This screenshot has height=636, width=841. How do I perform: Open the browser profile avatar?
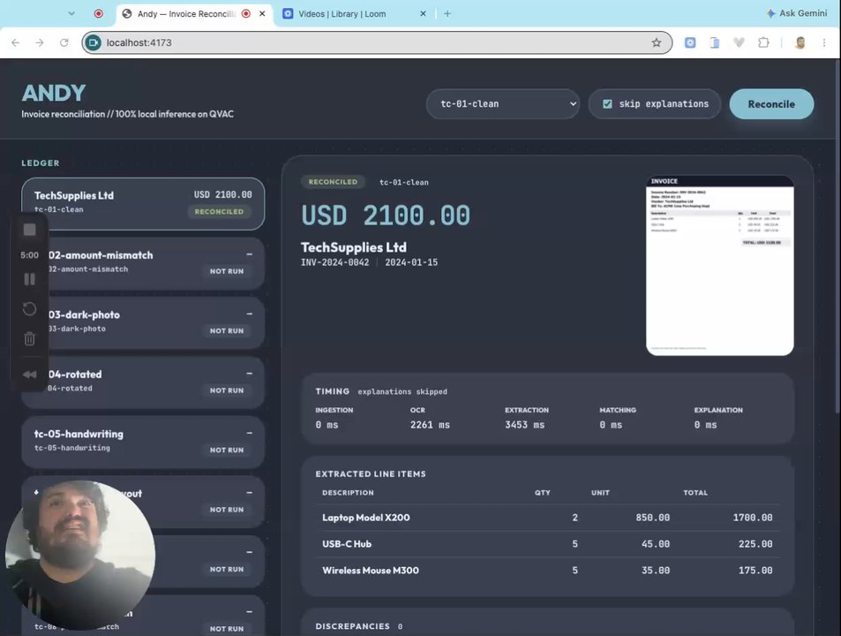pyautogui.click(x=800, y=42)
